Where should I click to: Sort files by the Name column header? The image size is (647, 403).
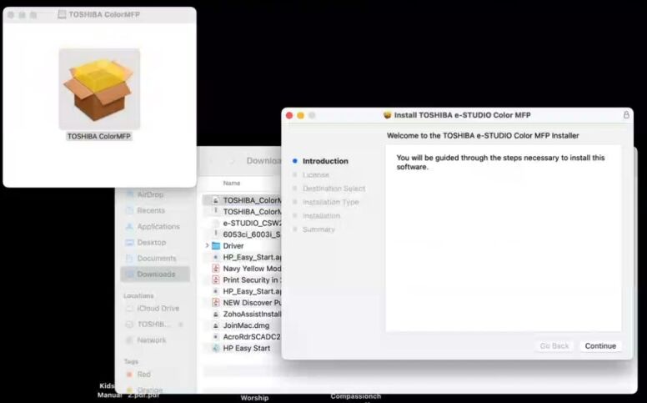tap(232, 183)
